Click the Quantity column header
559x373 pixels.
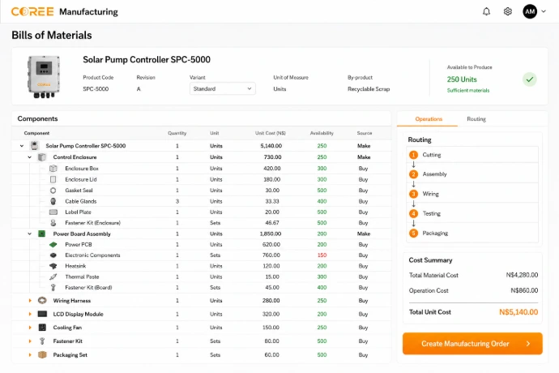(x=177, y=133)
